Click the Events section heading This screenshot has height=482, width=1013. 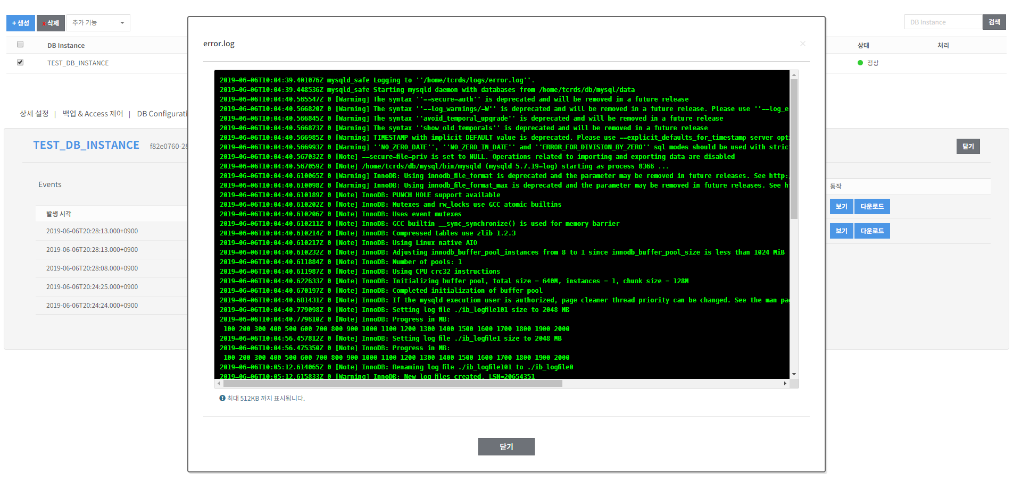pos(50,184)
